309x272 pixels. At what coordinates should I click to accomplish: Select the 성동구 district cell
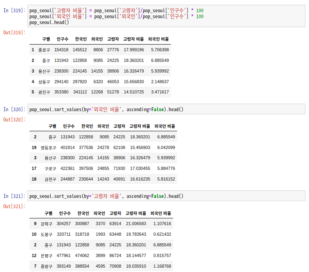44,82
